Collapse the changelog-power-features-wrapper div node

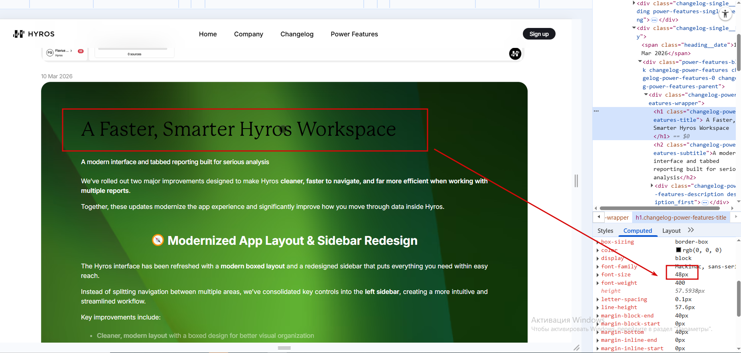[646, 95]
